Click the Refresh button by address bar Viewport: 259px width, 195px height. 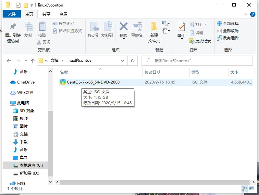(133, 60)
